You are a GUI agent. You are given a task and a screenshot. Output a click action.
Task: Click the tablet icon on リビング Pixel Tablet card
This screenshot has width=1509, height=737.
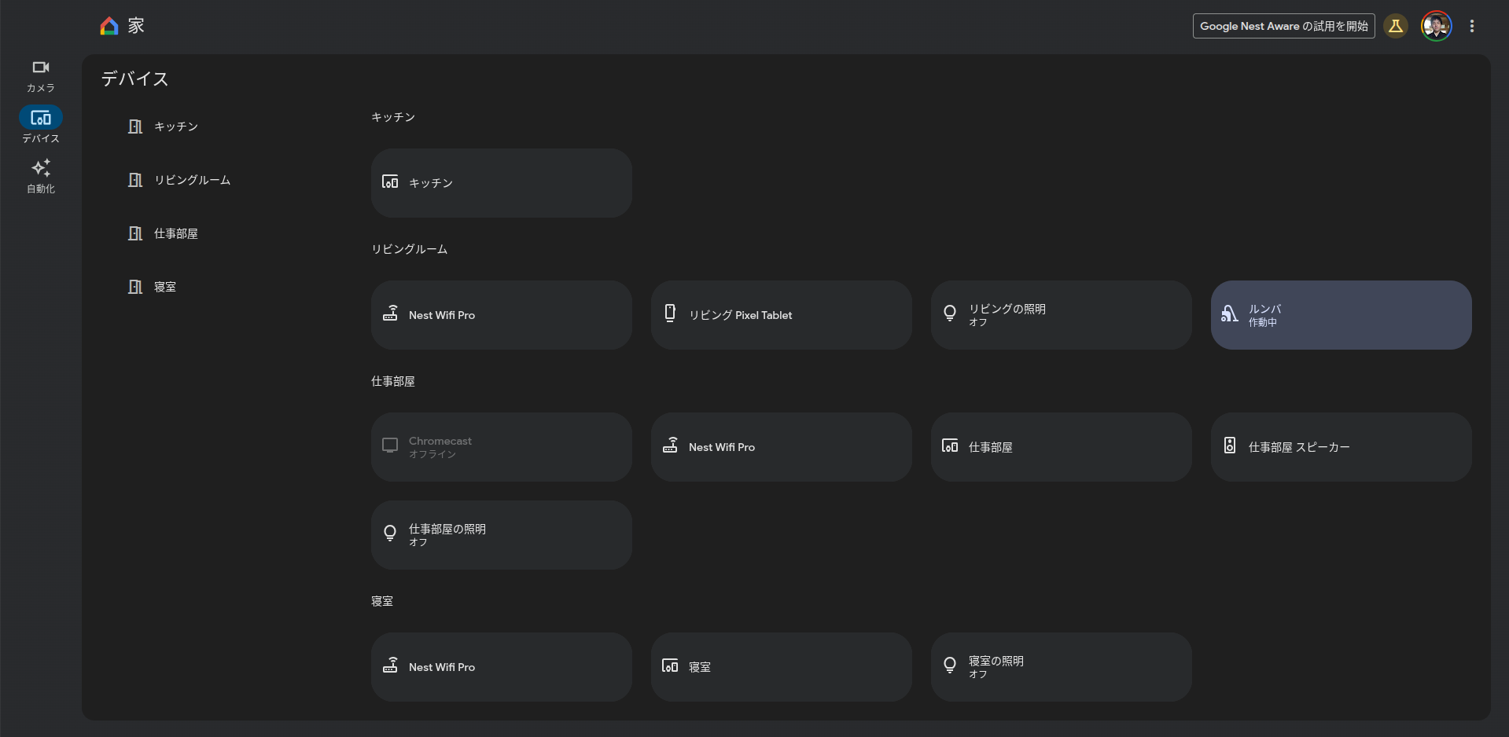(670, 313)
